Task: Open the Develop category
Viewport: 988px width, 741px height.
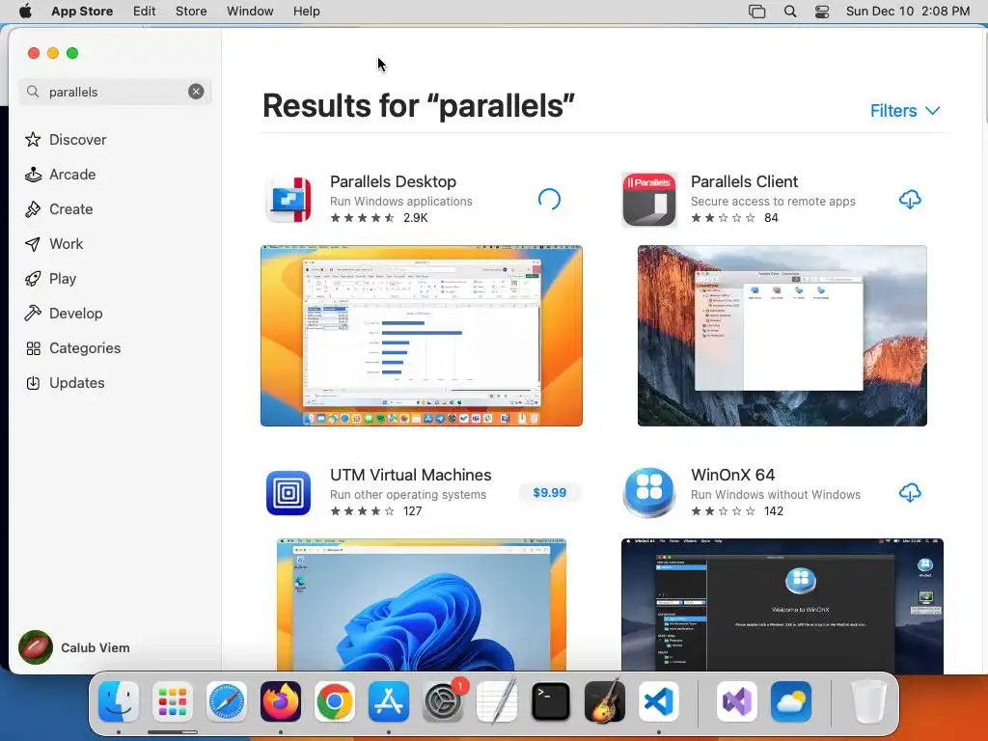Action: [64, 314]
